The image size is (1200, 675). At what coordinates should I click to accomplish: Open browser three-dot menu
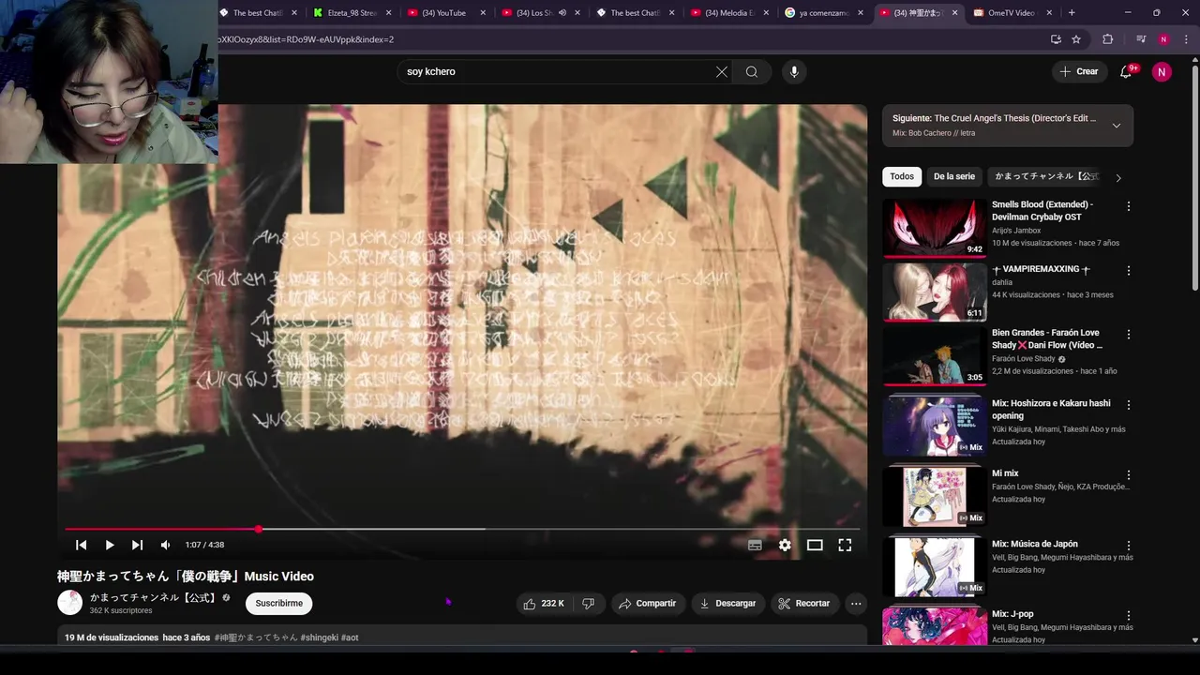(x=1186, y=39)
